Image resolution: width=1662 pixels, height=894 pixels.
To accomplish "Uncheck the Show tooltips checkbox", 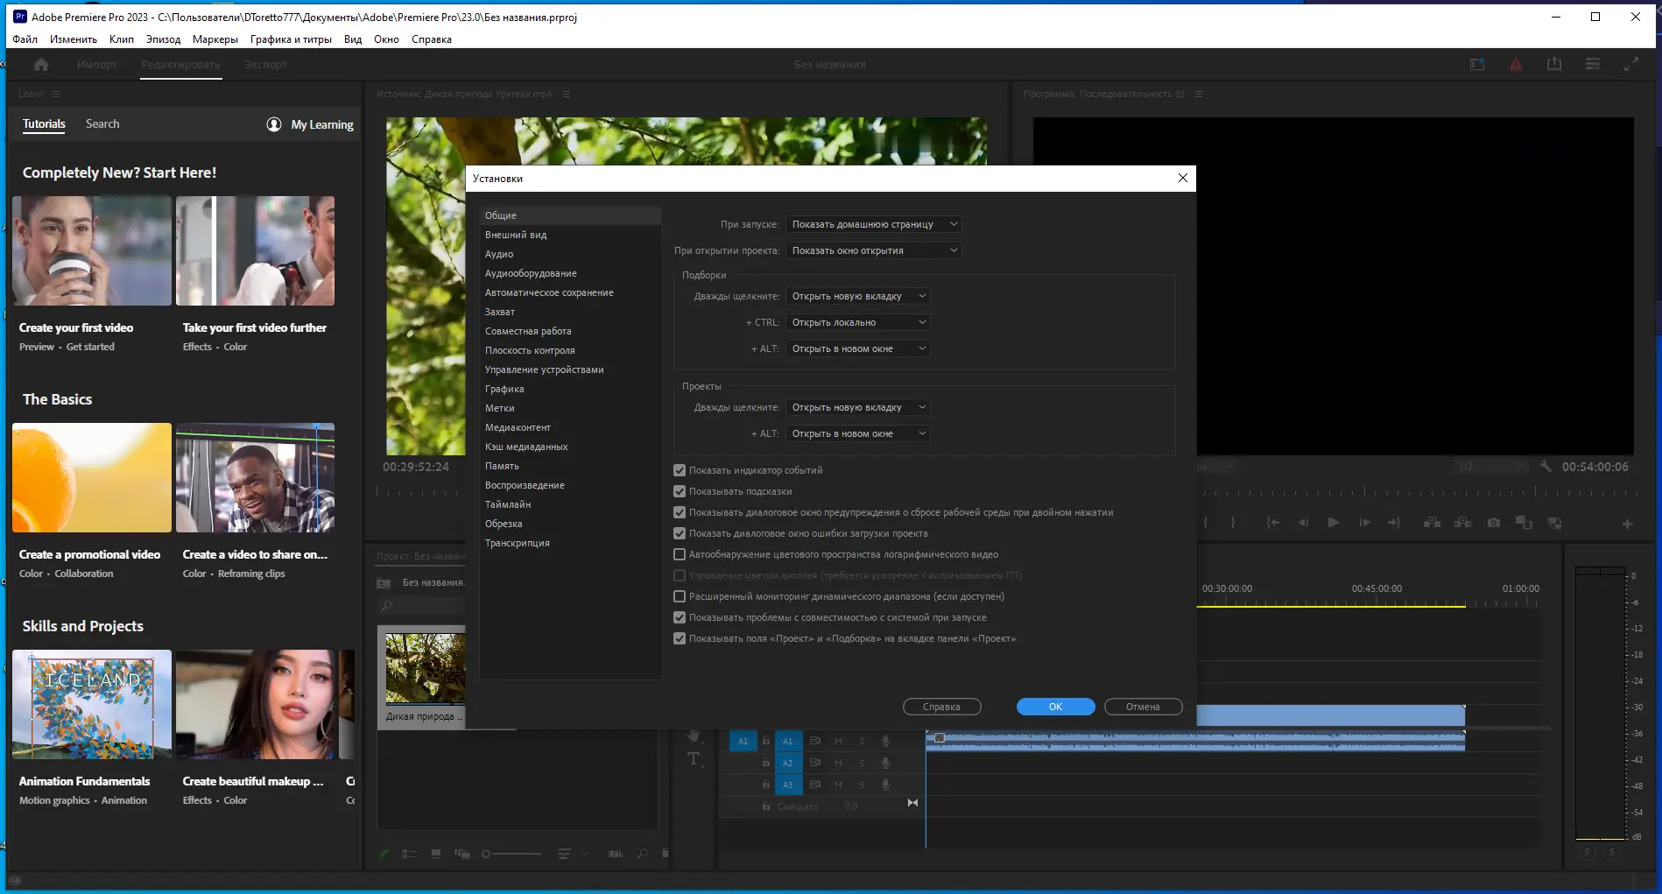I will [x=680, y=491].
